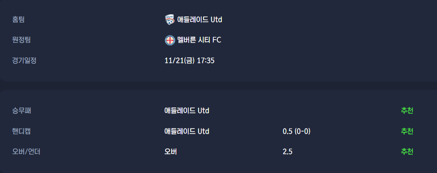Click the 핸디캡 row label
Screen dimensions: 437x173
tap(22, 131)
